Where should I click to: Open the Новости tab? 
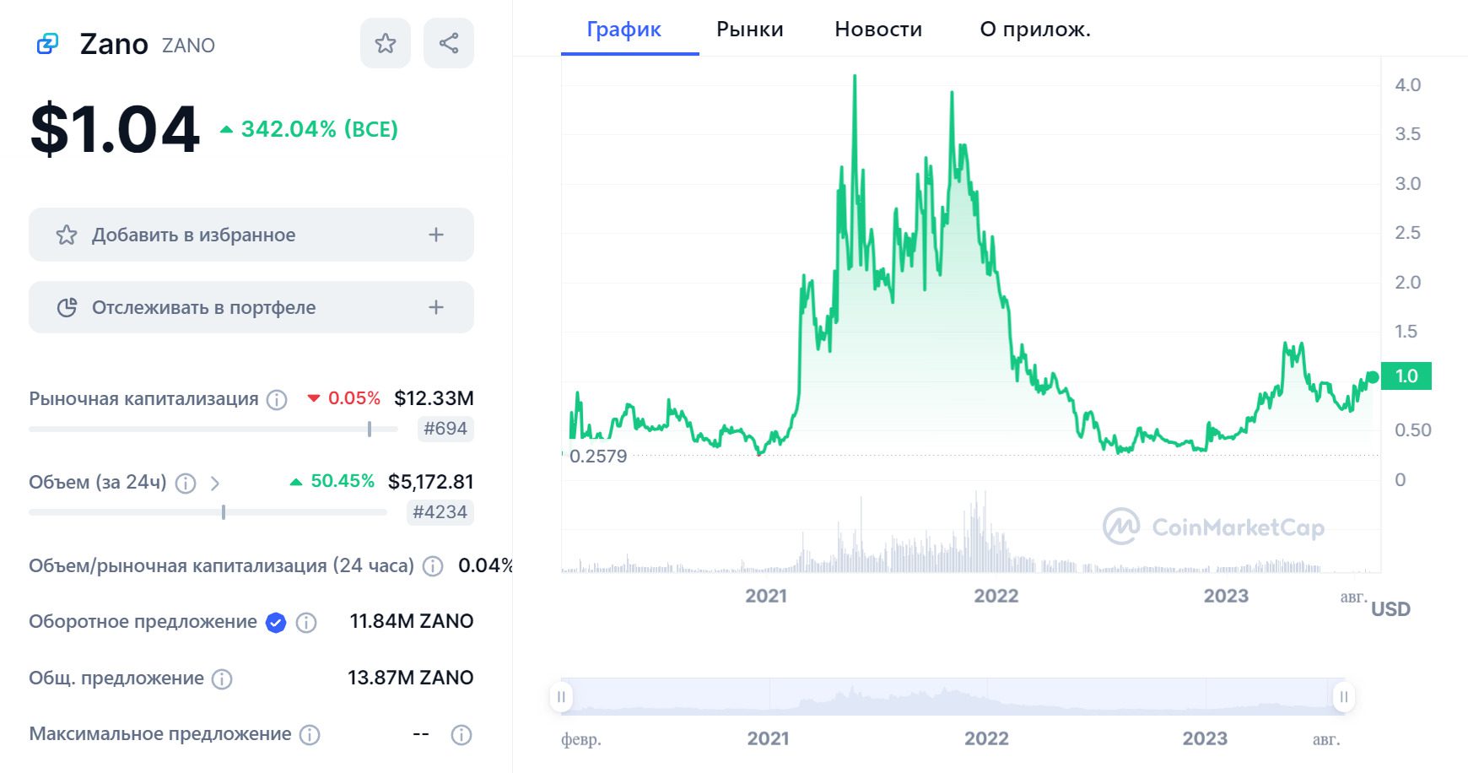tap(878, 30)
